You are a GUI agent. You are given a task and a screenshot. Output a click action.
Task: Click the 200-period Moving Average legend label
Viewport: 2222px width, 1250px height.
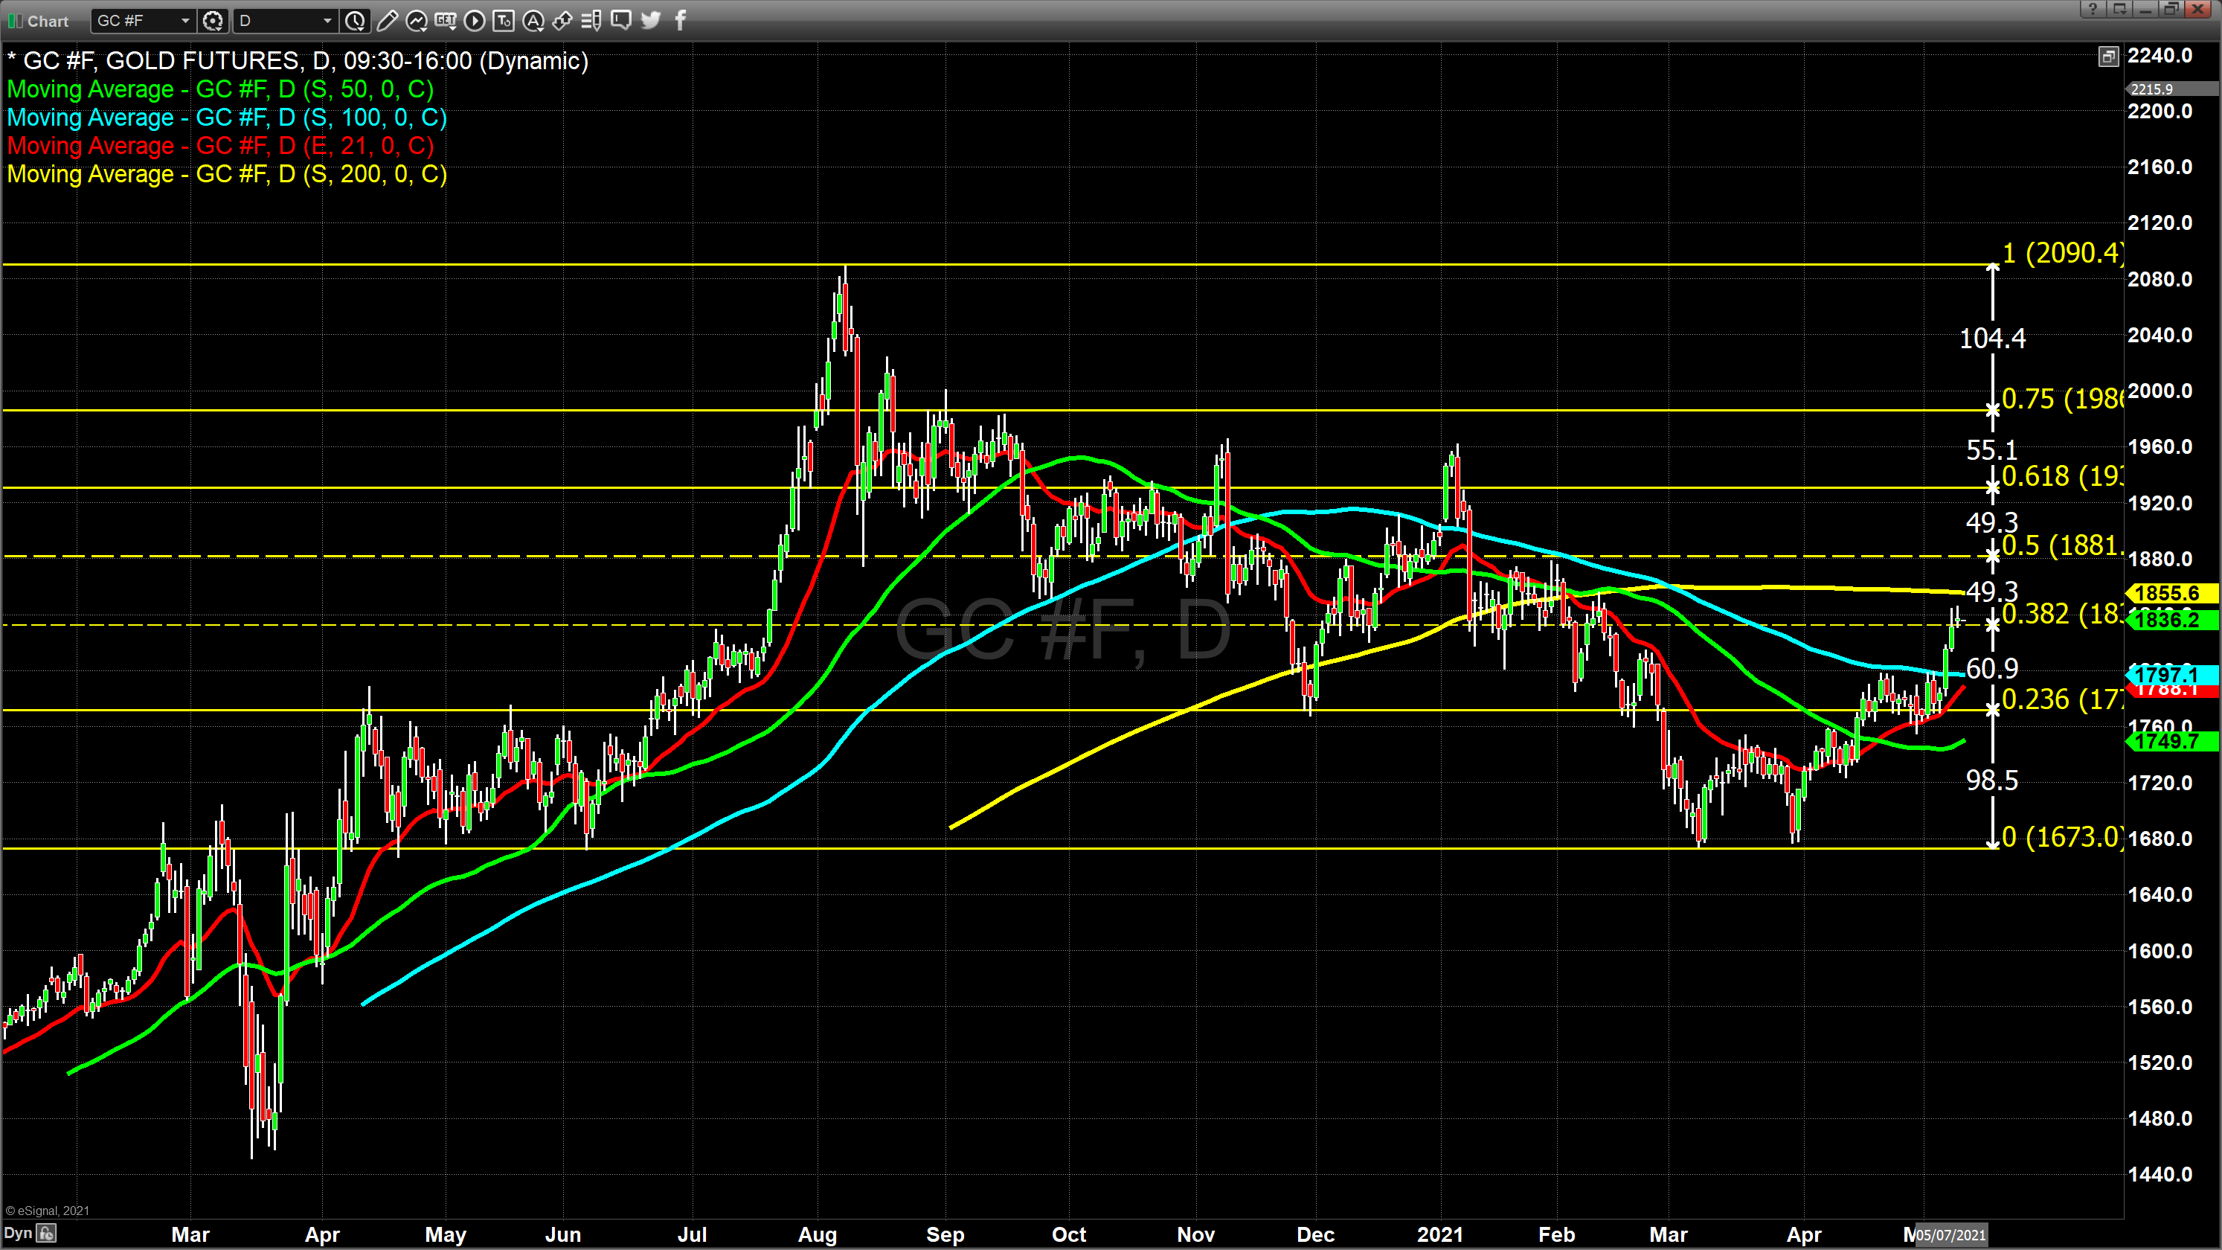click(x=227, y=174)
